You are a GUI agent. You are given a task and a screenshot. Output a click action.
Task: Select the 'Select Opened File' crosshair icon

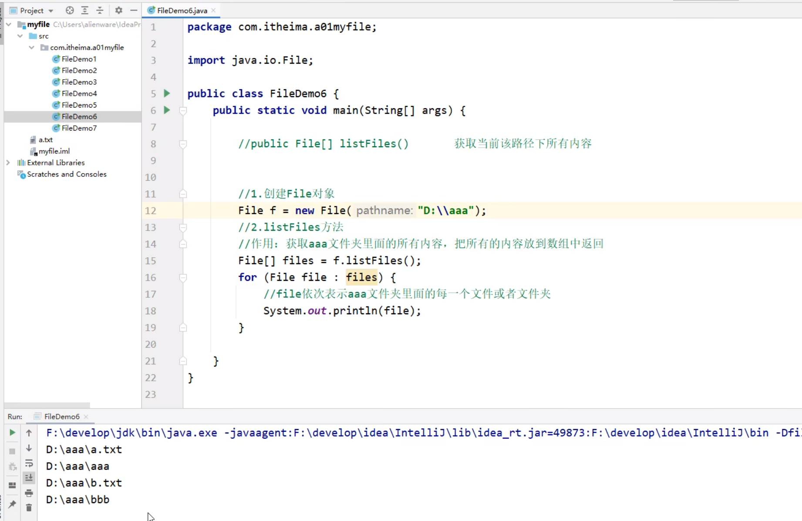click(x=69, y=10)
